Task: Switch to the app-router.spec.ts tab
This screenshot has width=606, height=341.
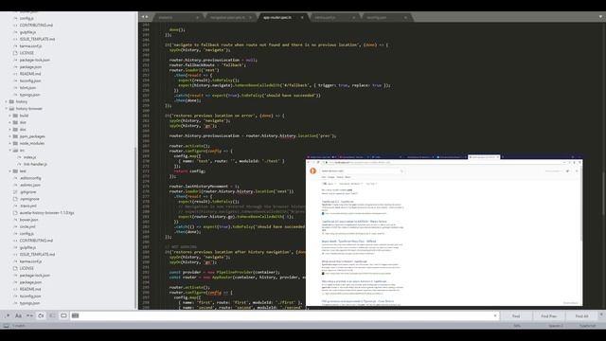Action: pyautogui.click(x=277, y=17)
